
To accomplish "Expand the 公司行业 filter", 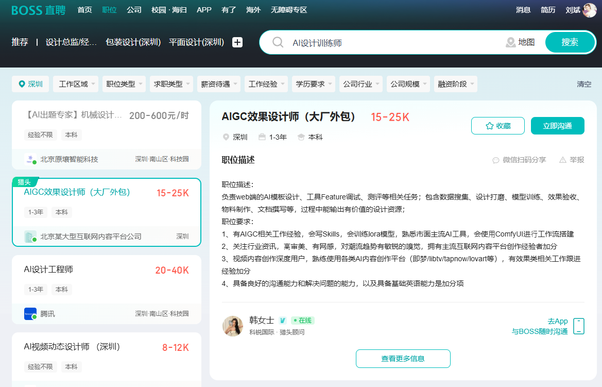I will [361, 84].
